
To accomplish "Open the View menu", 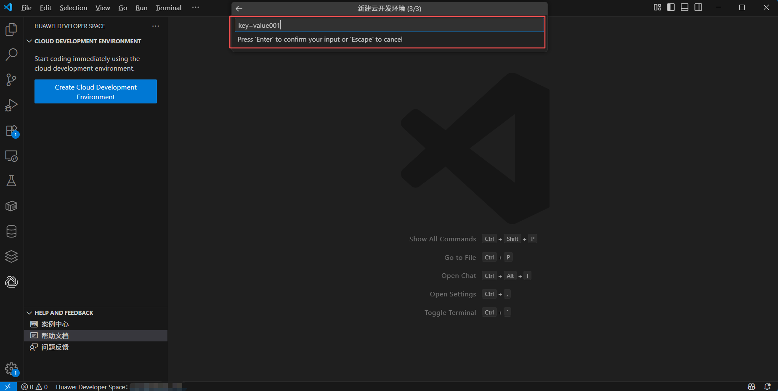I will pyautogui.click(x=103, y=8).
